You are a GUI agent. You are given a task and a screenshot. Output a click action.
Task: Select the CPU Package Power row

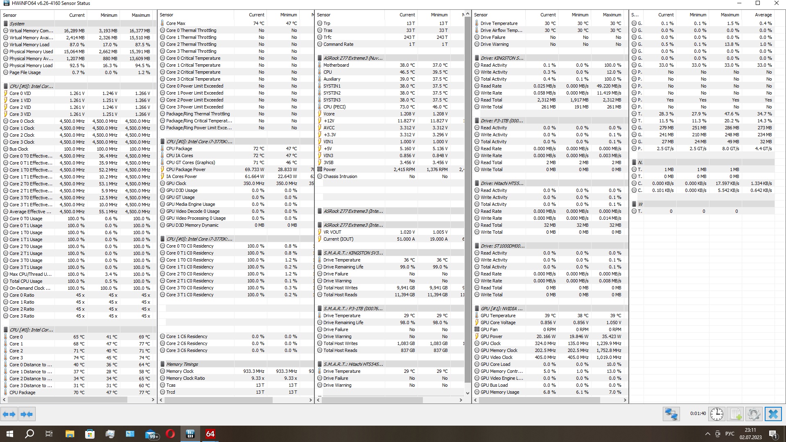point(186,169)
